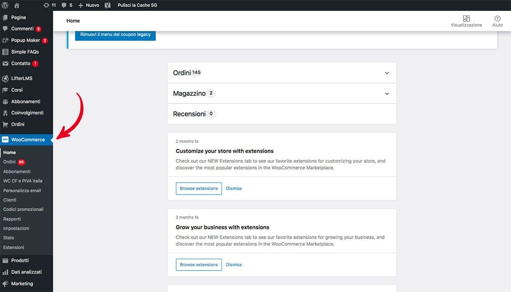
Task: Open Marketing menu label
Action: point(22,284)
